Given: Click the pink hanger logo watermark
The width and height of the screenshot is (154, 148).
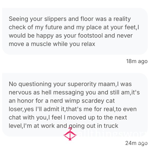Looking at the screenshot, I should tap(70, 134).
